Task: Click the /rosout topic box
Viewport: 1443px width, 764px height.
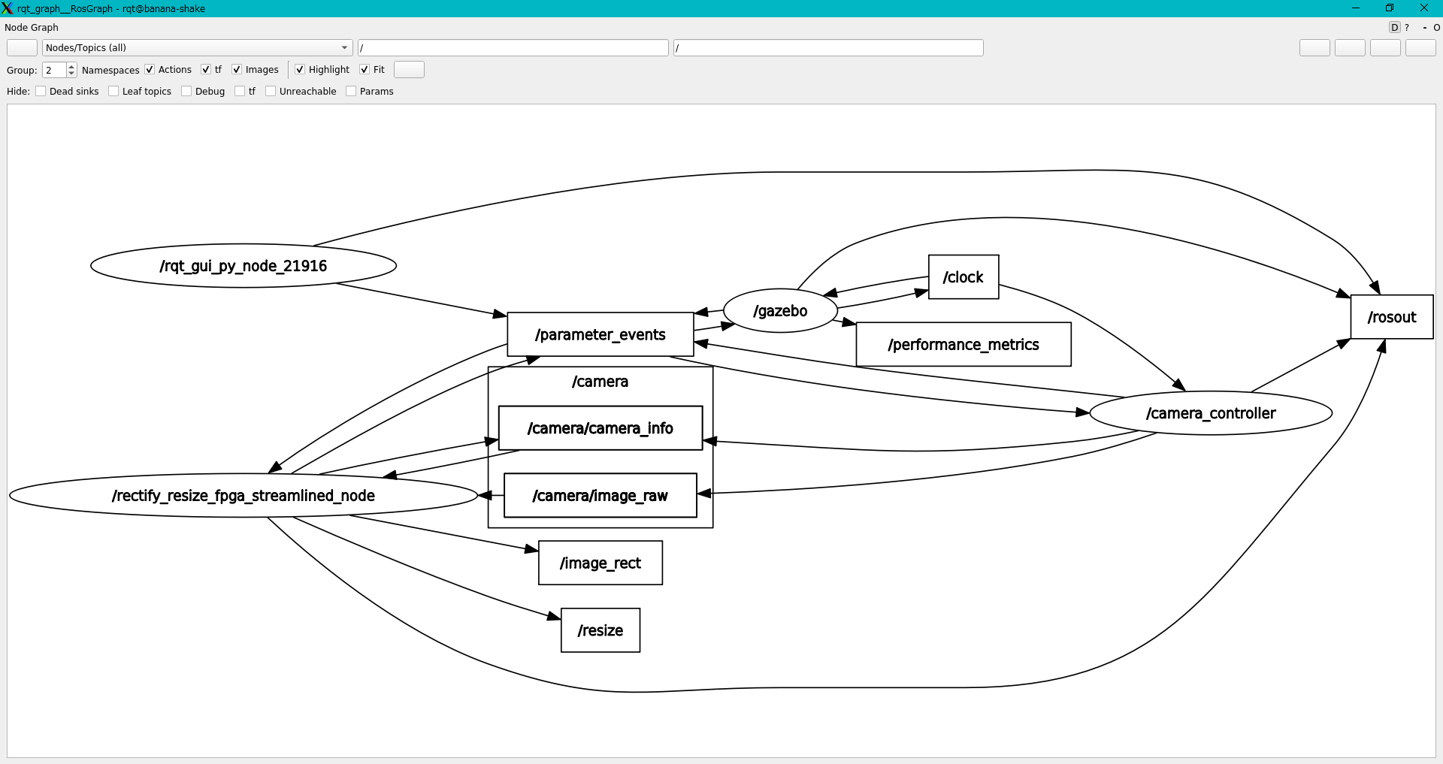Action: tap(1392, 317)
